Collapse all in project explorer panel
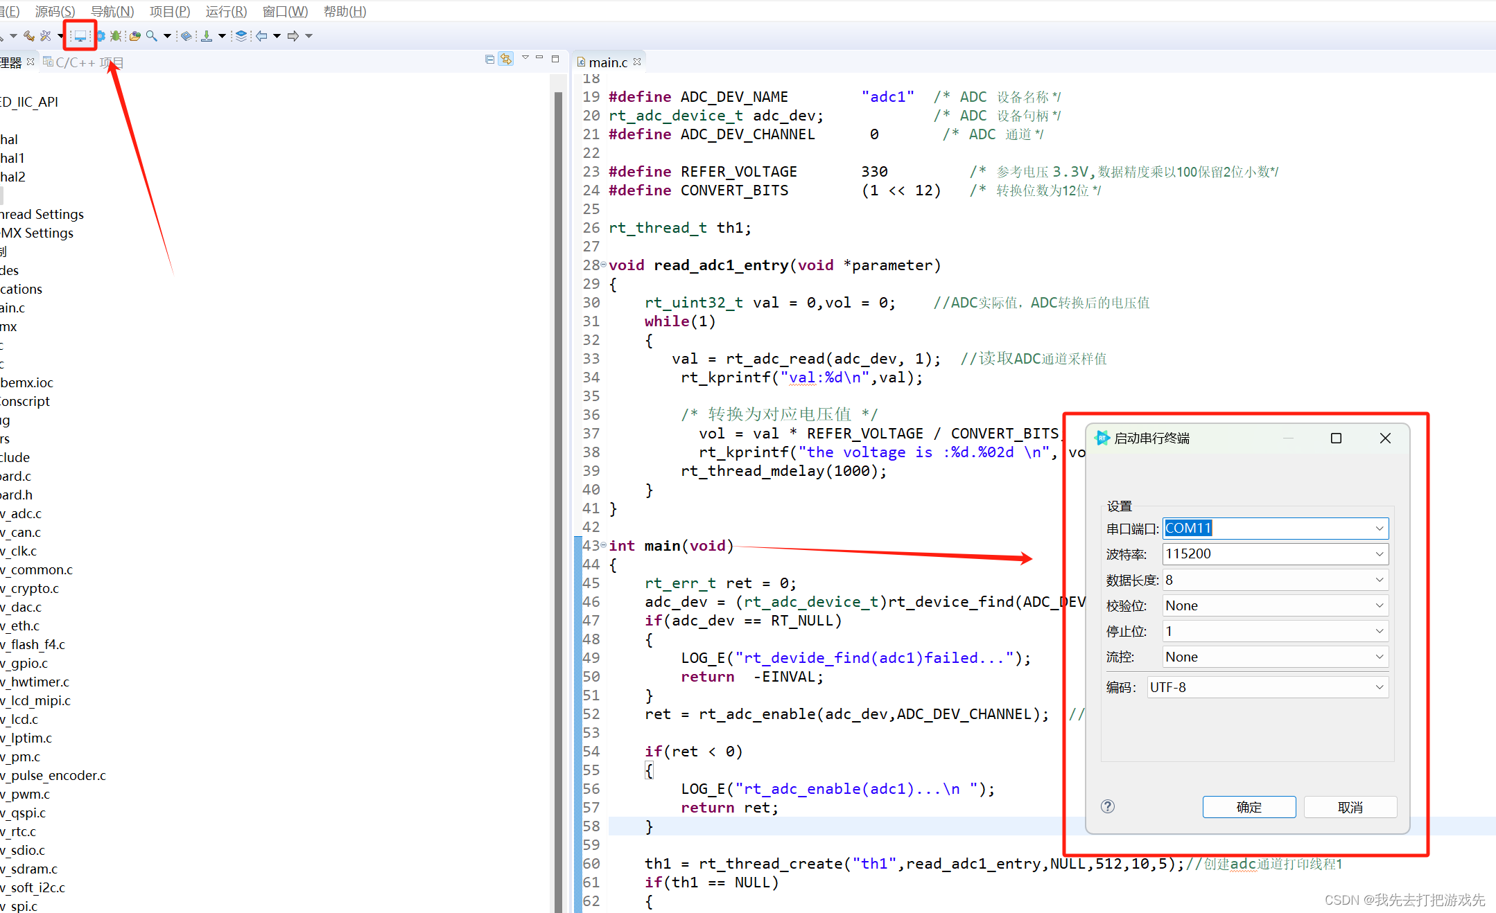This screenshot has height=913, width=1496. pyautogui.click(x=489, y=60)
